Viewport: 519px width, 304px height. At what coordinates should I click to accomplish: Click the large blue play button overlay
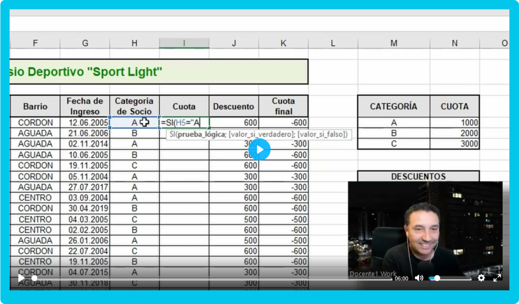pyautogui.click(x=259, y=149)
